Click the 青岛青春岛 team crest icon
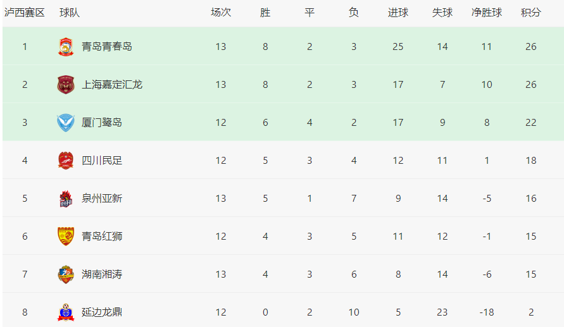Image resolution: width=564 pixels, height=327 pixels. click(66, 47)
